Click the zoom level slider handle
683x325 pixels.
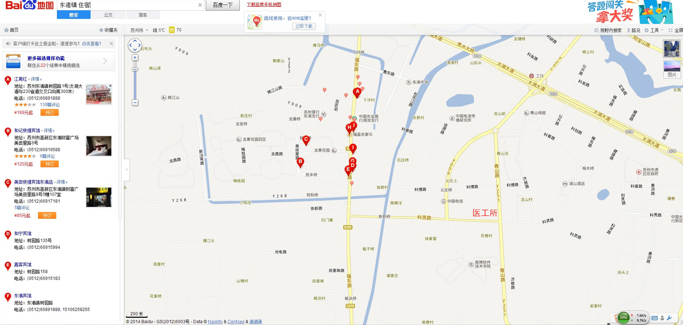(135, 69)
